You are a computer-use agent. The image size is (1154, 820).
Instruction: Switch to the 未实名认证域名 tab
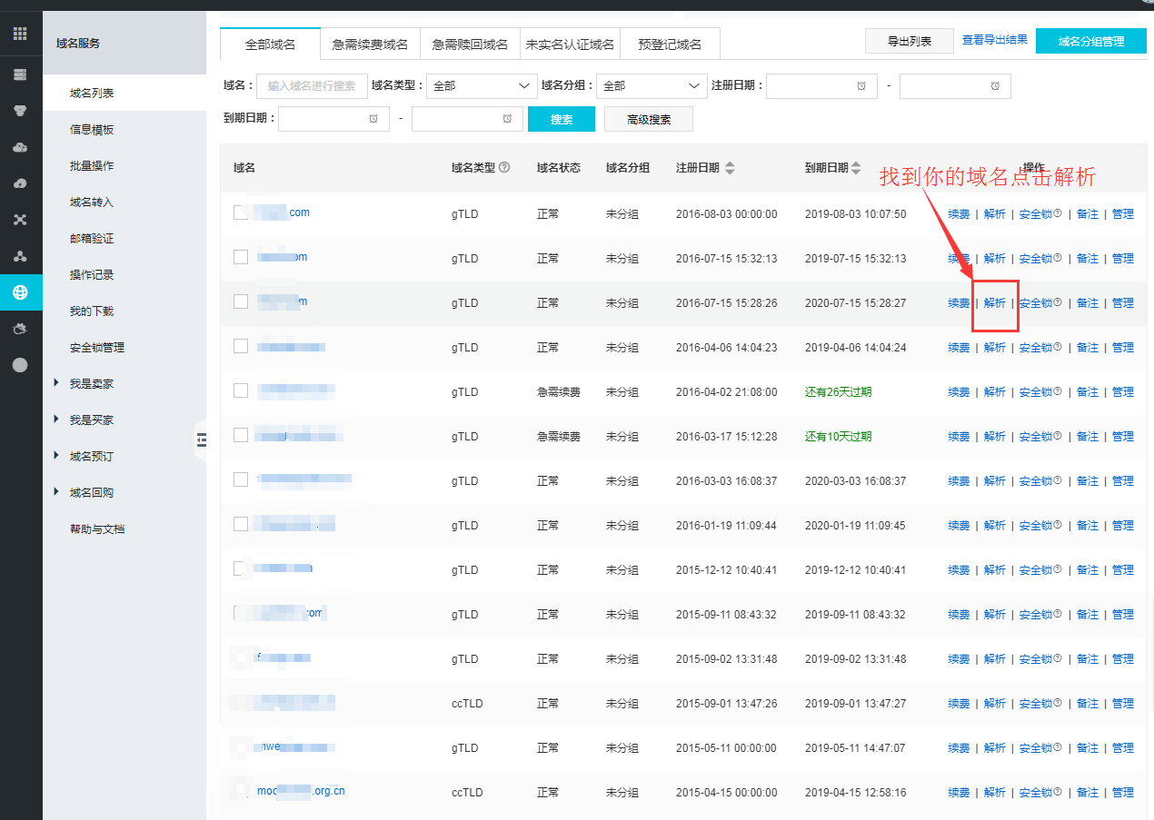pos(570,44)
